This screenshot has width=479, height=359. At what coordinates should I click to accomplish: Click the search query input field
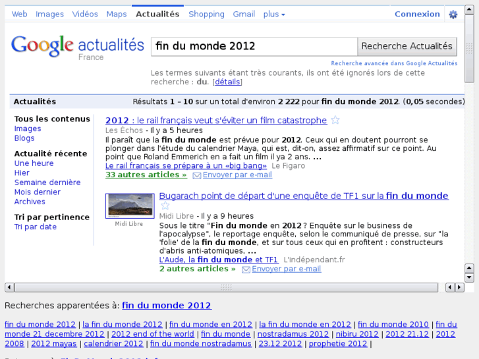[254, 47]
